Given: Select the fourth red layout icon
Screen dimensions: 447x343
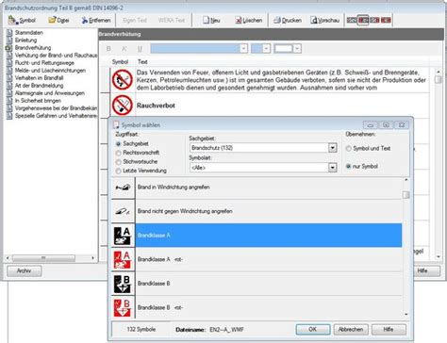Looking at the screenshot, I should (386, 21).
